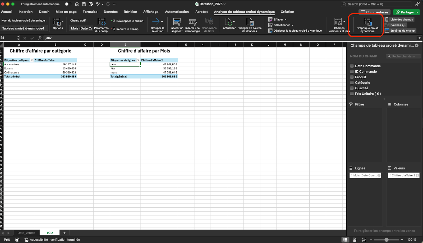Click Développer le champ
Image resolution: width=423 pixels, height=243 pixels.
127,21
